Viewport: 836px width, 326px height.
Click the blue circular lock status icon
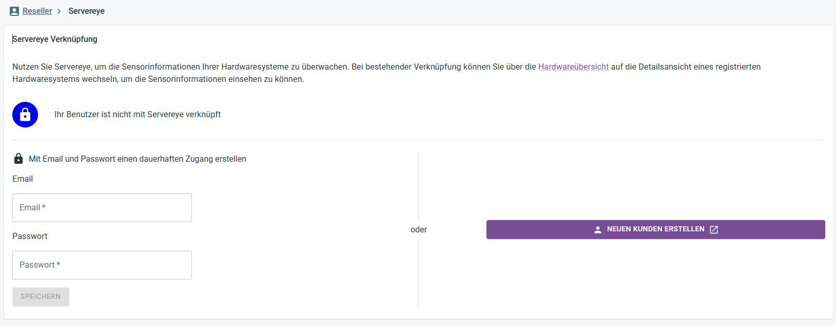pos(25,115)
